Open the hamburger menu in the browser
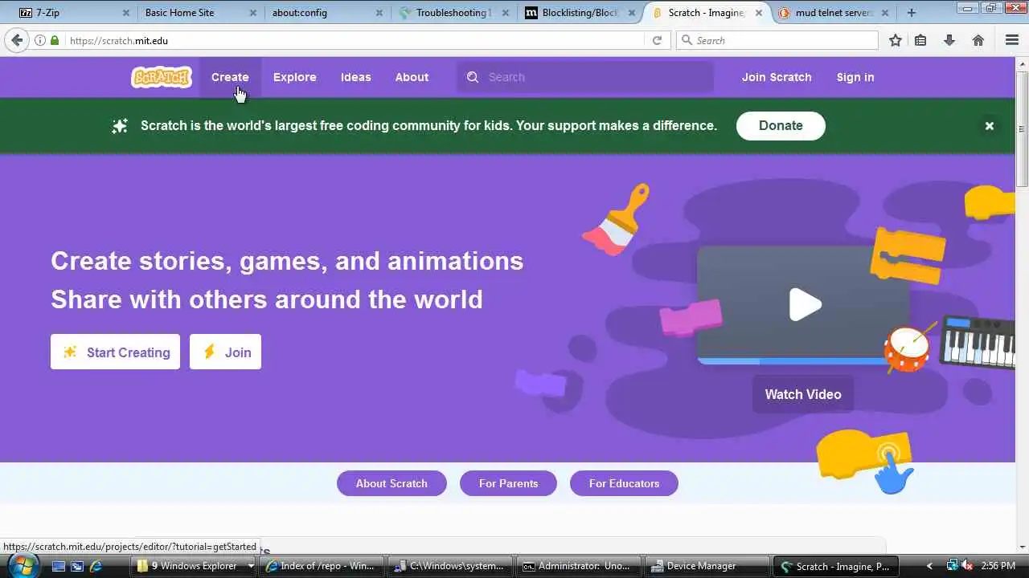This screenshot has width=1029, height=578. [1012, 40]
